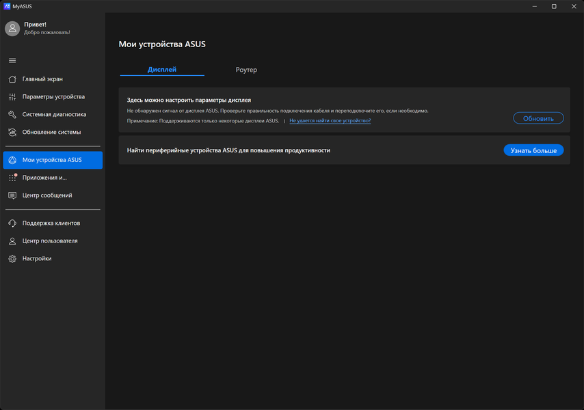Switch to the Роутер tab
The width and height of the screenshot is (584, 410).
(246, 70)
